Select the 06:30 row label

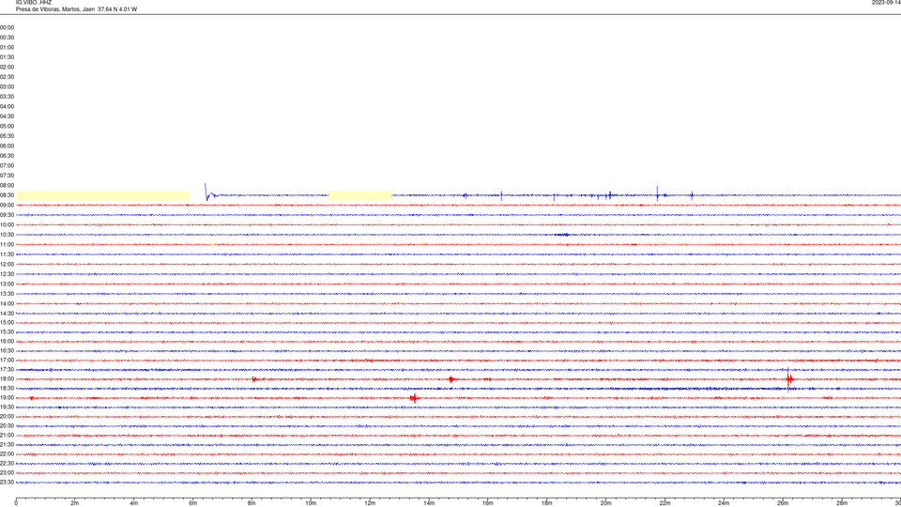tap(7, 156)
